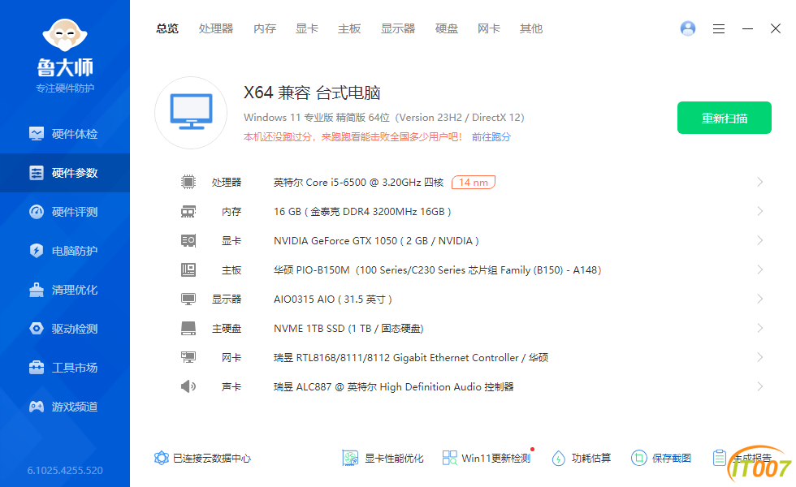Screen dimensions: 796x487
Task: Click the cloud data center icon
Action: tap(162, 458)
